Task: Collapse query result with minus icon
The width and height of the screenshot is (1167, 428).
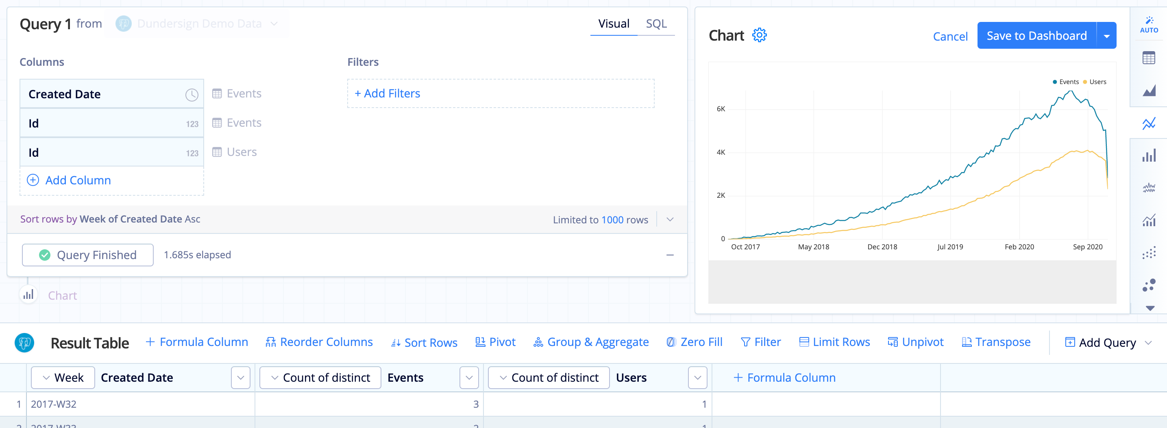Action: (x=670, y=255)
